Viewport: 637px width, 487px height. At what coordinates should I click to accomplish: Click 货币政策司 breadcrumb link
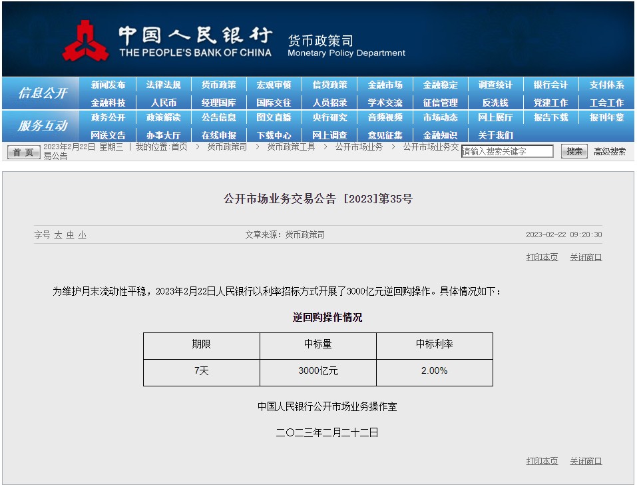(227, 147)
